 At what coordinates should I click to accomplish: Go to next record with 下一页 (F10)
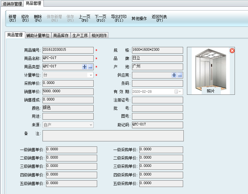[x=101, y=18]
